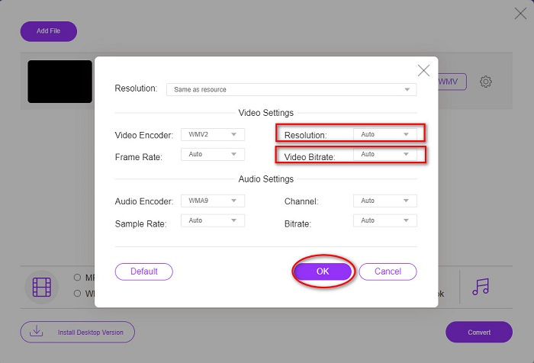Viewport: 534px width, 363px height.
Task: Confirm settings with the OK button
Action: pos(323,271)
